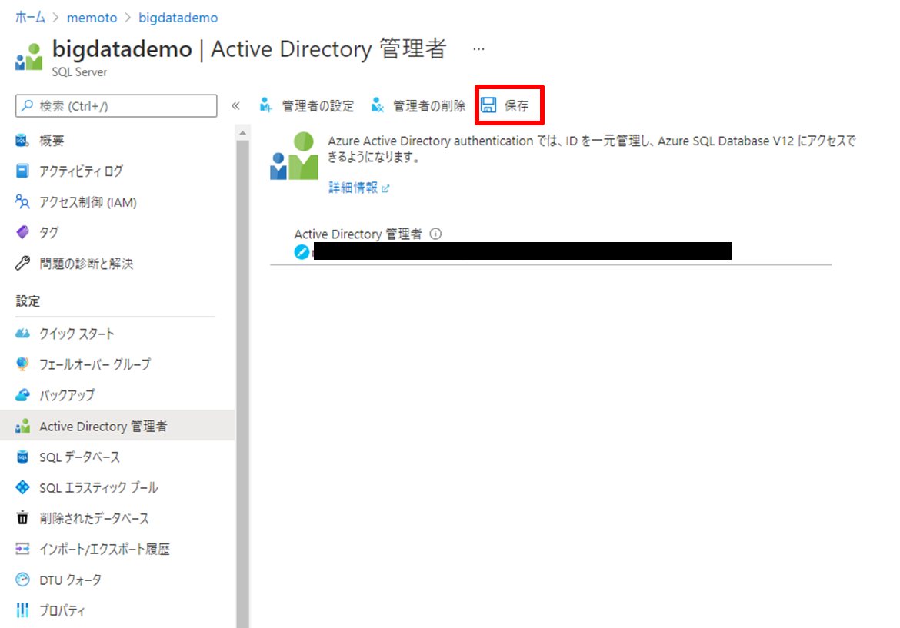Open アクティビティ ログ in the sidebar
This screenshot has height=628, width=900.
pyautogui.click(x=81, y=171)
